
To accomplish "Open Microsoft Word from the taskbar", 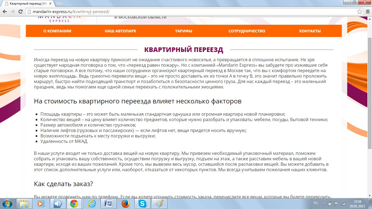I will click(x=108, y=204).
